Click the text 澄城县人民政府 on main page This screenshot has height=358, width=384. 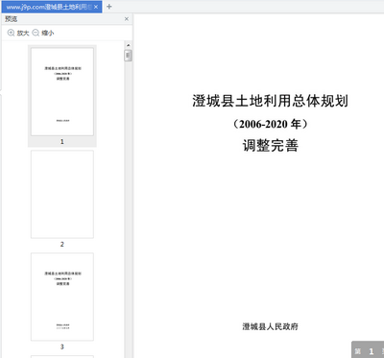270,326
